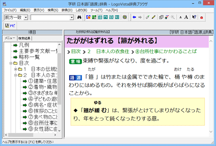The image size is (216, 146).
Task: Click tree horizontal scroll left arrow
Action: coord(6,135)
